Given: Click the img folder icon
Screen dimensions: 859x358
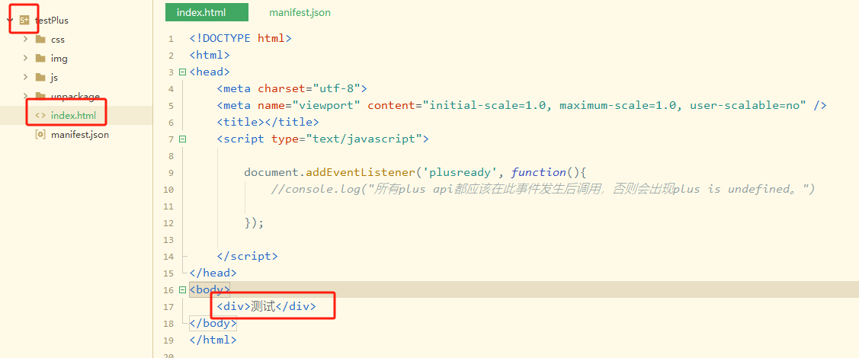Looking at the screenshot, I should [x=40, y=58].
